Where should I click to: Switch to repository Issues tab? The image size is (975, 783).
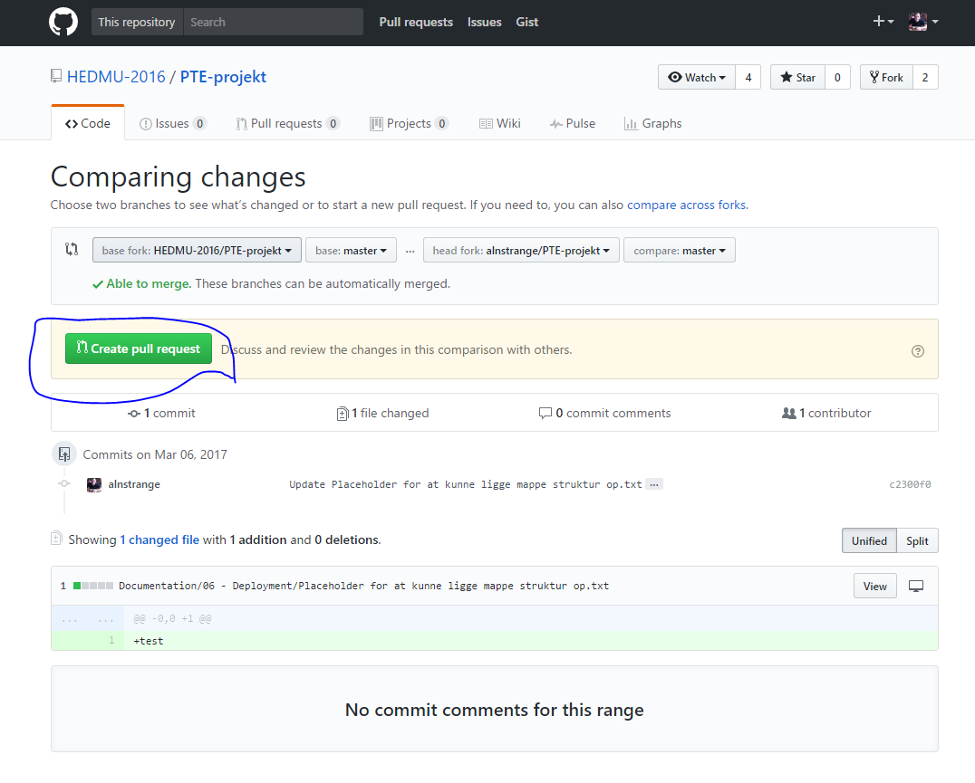(x=173, y=124)
